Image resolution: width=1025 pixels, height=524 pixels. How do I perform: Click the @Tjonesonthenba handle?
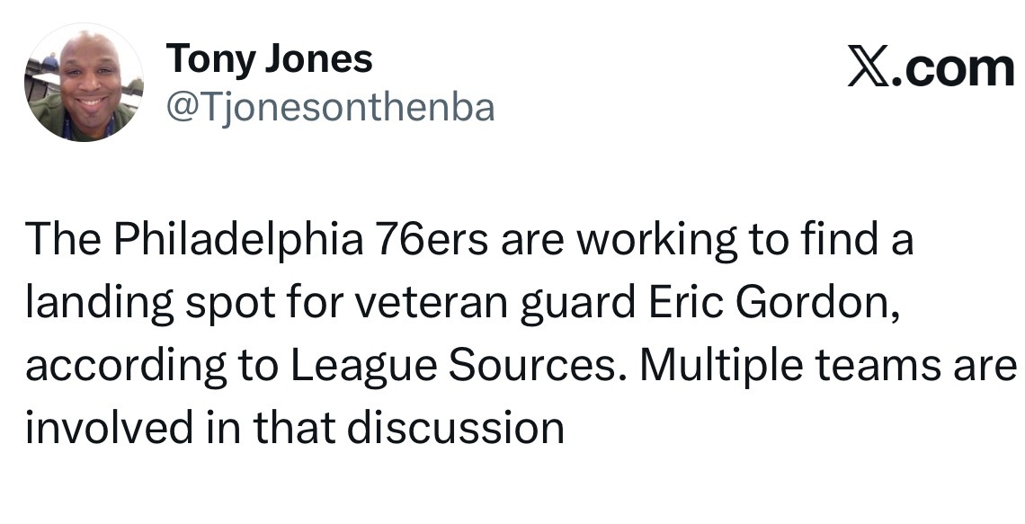pos(330,108)
